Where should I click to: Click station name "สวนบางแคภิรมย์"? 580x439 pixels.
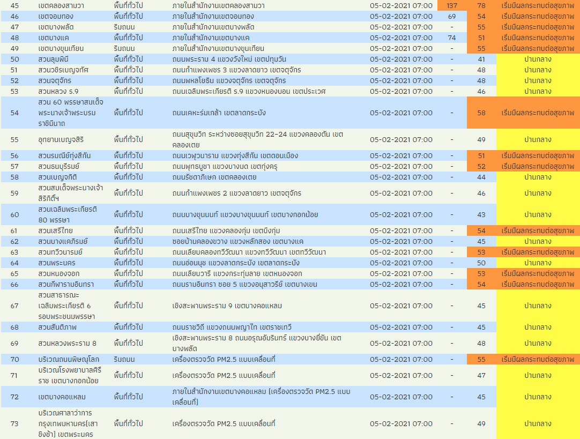coord(63,242)
